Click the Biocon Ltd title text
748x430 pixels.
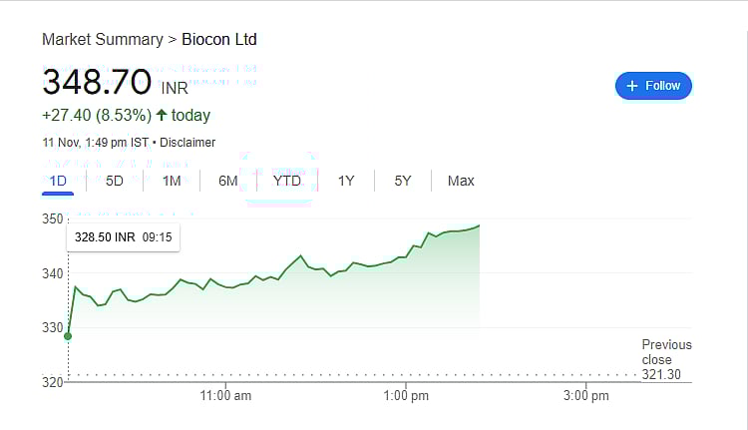click(x=219, y=40)
